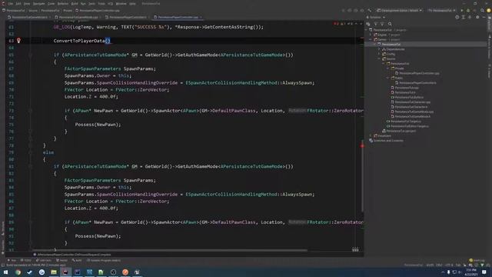Click the red quick-fix light bulb at line 63
The height and width of the screenshot is (277, 492).
(18, 41)
